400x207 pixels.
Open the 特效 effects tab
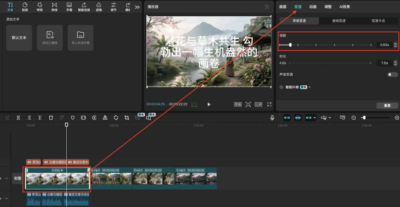(x=40, y=7)
